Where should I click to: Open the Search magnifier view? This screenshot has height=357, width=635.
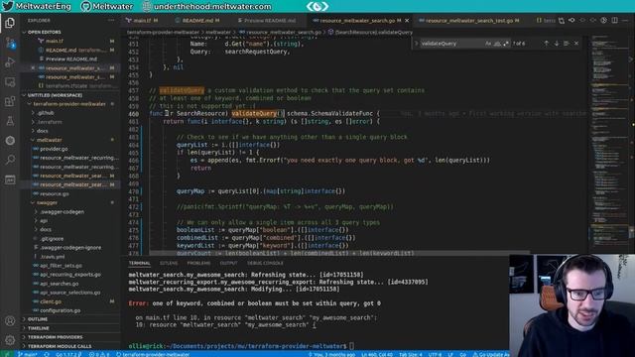tap(10, 160)
